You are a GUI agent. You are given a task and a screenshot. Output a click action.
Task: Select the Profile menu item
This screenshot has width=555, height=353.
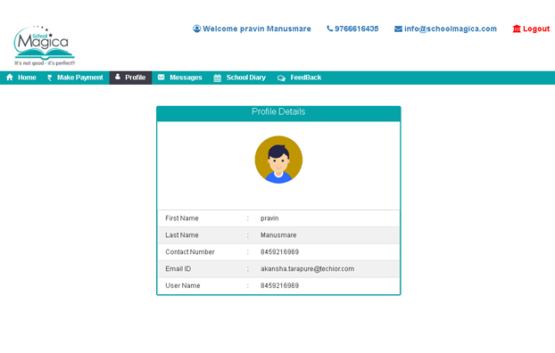coord(130,78)
